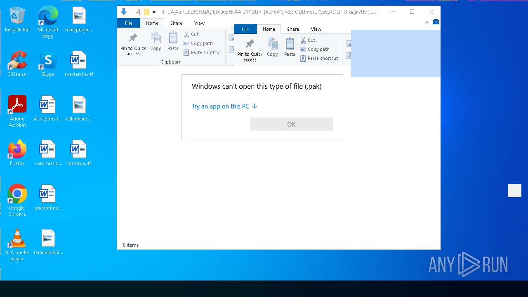
Task: Click greyed Cut in the outer ribbon
Action: pos(191,34)
